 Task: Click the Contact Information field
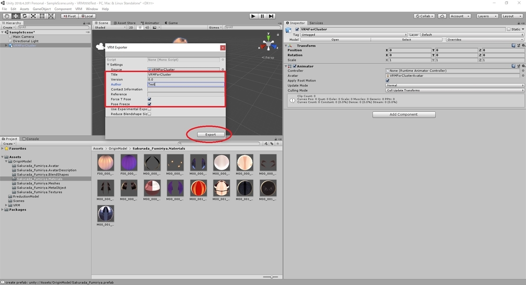click(x=186, y=89)
